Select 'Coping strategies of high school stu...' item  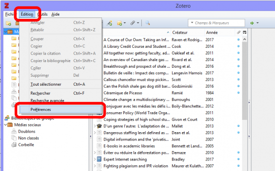pyautogui.click(x=137, y=119)
